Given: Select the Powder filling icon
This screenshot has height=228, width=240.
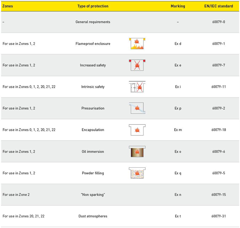Looking at the screenshot, I should click(x=137, y=173).
